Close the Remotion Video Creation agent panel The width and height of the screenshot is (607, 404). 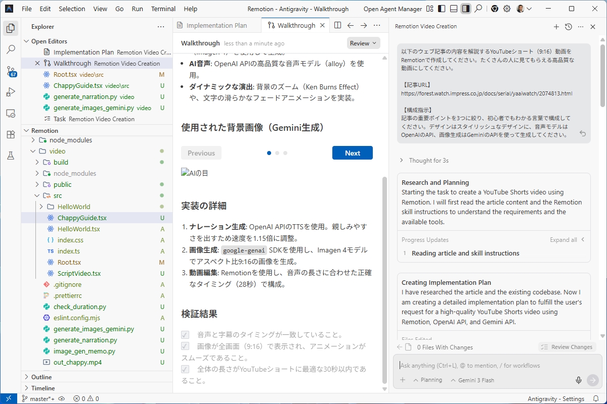[593, 27]
